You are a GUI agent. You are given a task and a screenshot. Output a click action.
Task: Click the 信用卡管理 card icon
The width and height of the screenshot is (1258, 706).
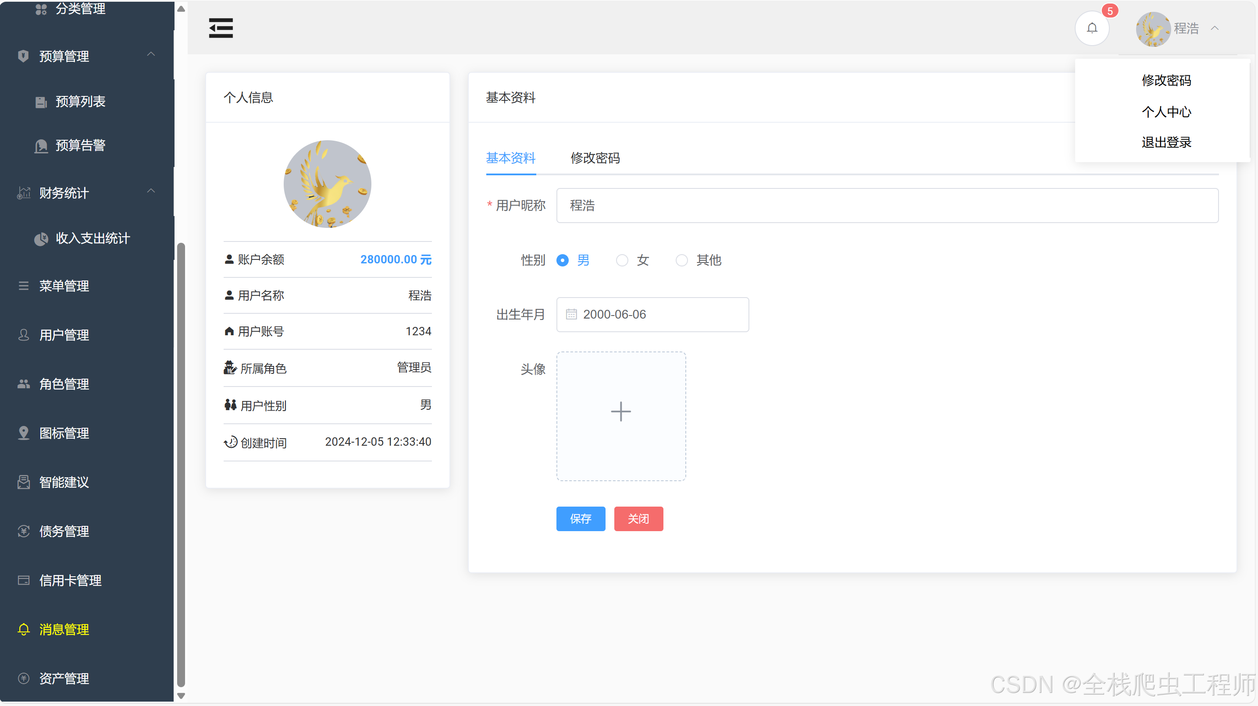point(23,580)
